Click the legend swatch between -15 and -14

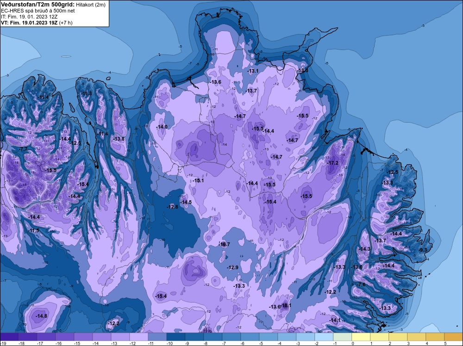83,337
